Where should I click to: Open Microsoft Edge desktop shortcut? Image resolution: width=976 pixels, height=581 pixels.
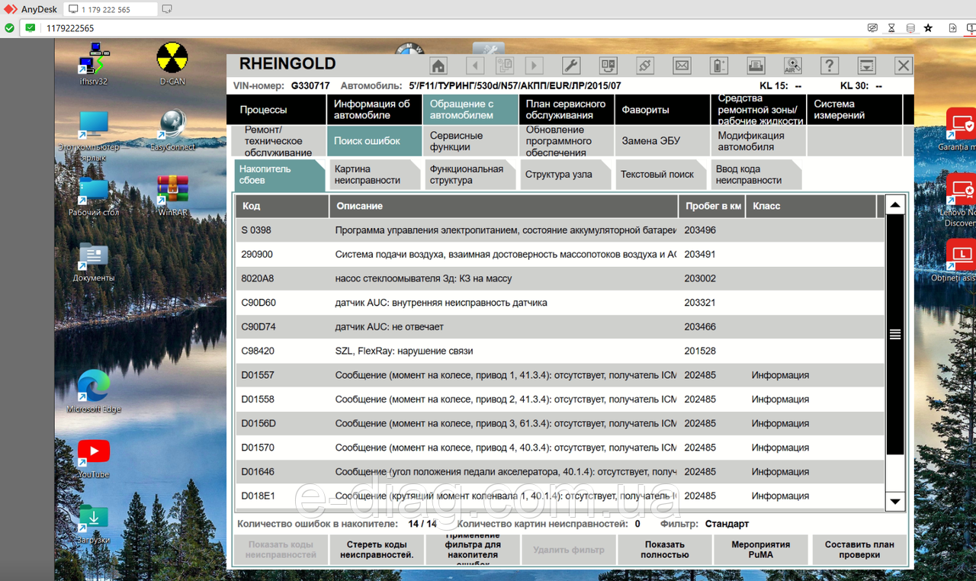point(94,392)
